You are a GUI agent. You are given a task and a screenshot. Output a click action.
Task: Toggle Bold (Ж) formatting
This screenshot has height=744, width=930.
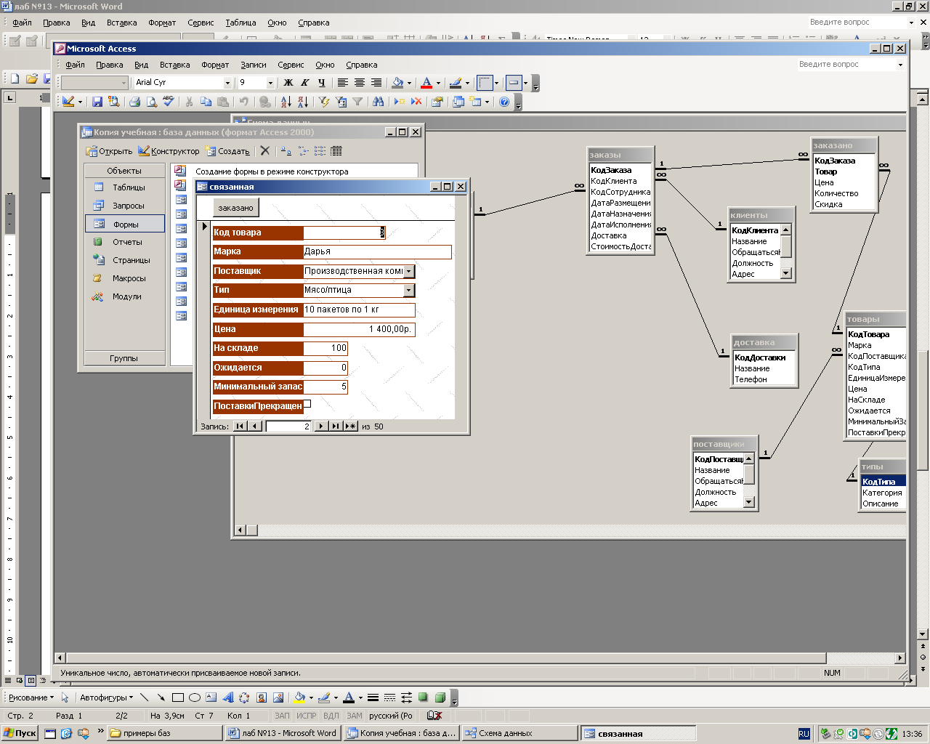pyautogui.click(x=288, y=83)
